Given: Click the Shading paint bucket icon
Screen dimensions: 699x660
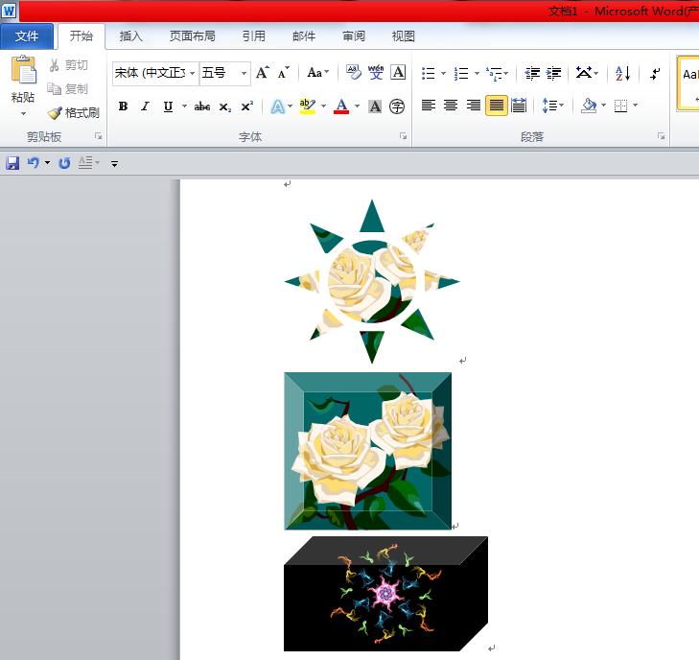Looking at the screenshot, I should 589,106.
